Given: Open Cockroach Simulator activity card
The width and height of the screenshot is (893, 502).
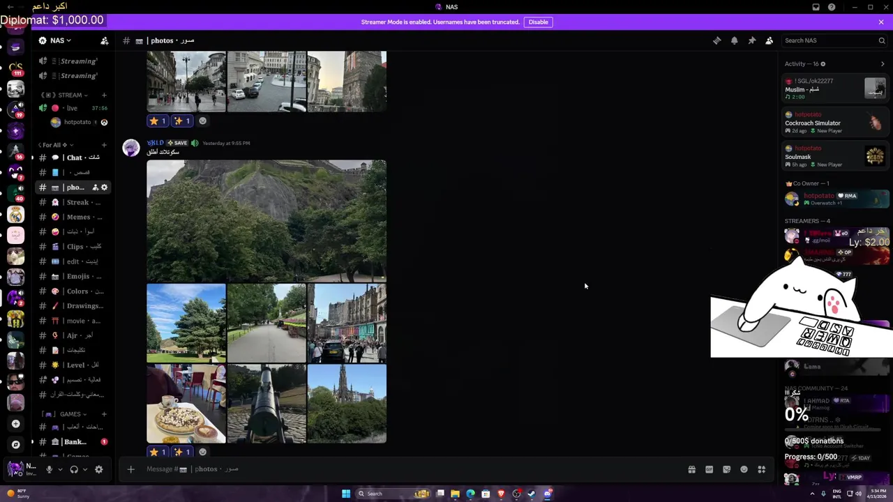Looking at the screenshot, I should click(x=835, y=123).
